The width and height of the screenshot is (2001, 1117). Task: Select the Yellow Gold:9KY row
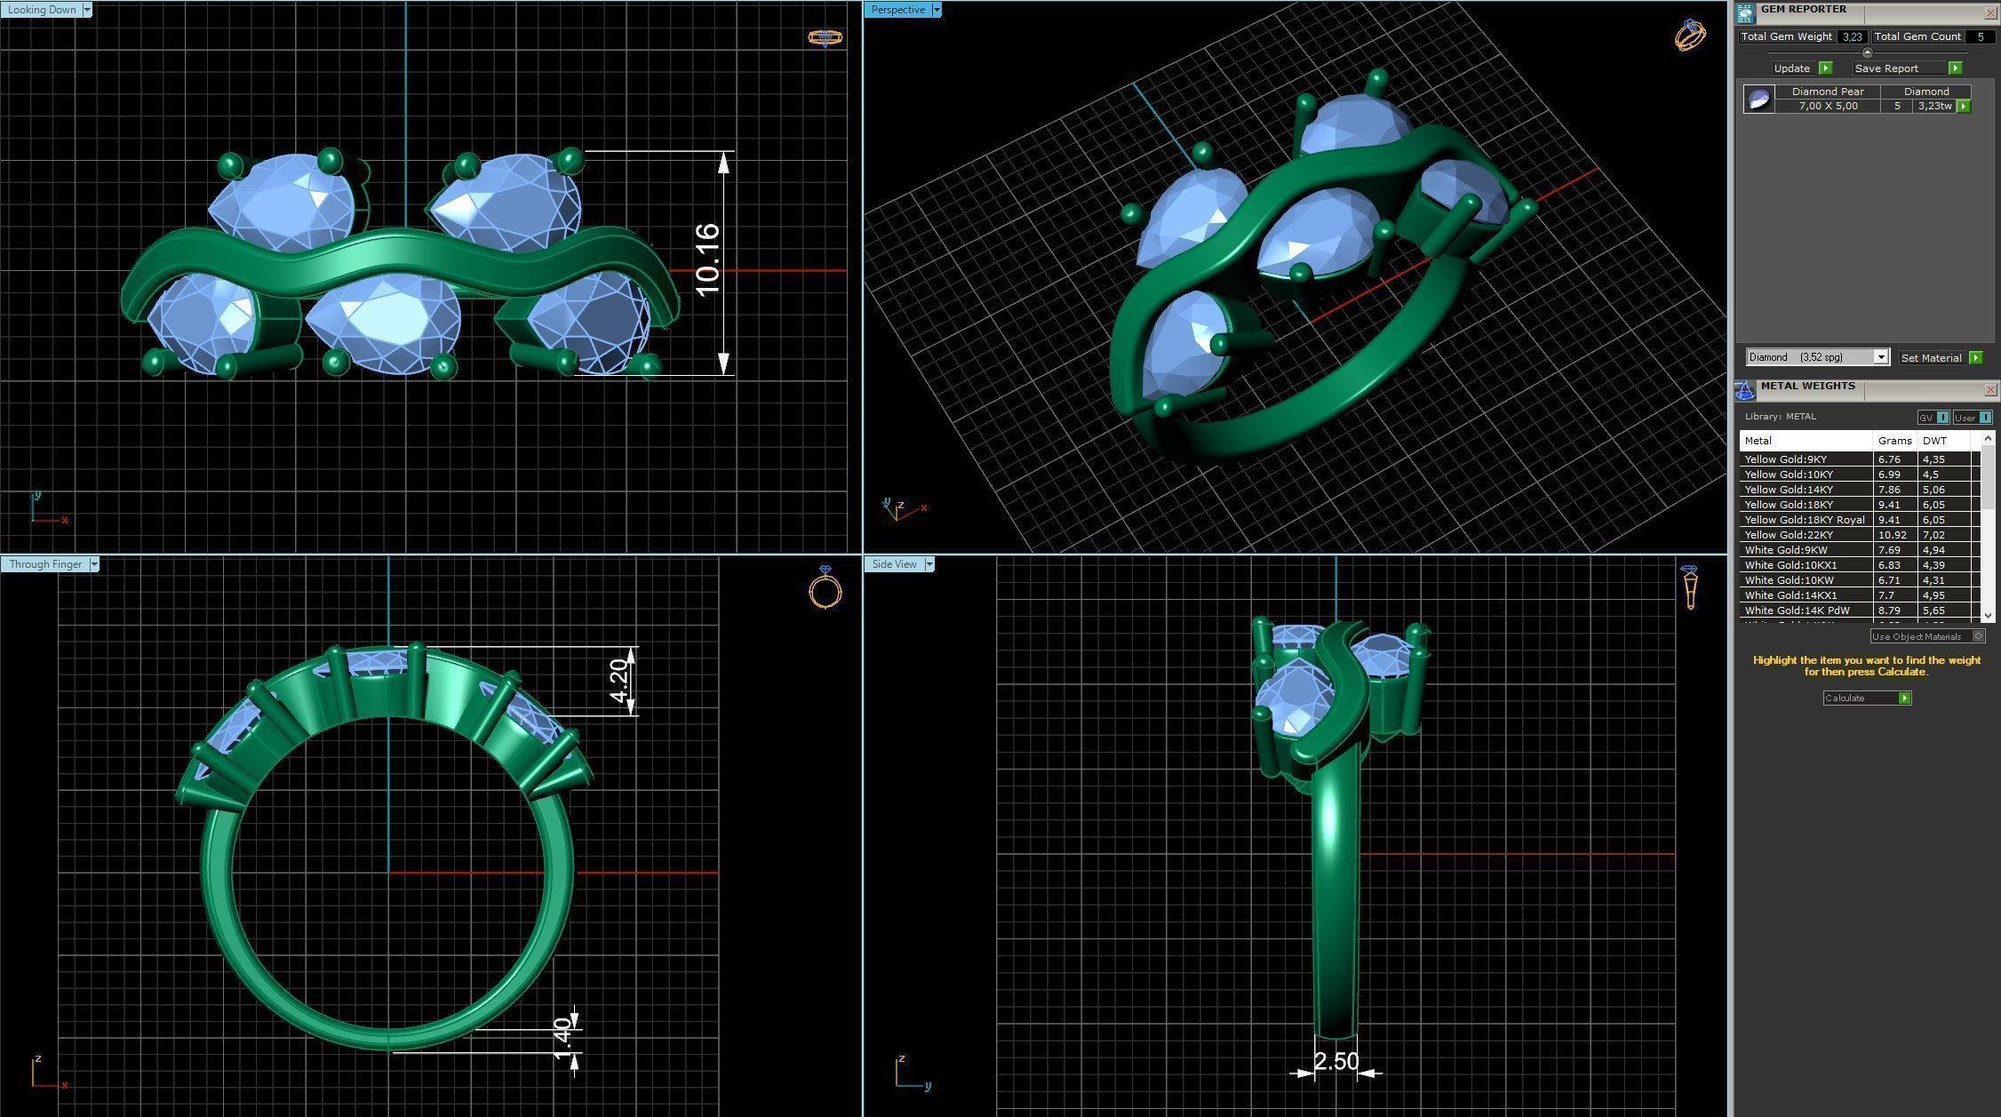1860,459
